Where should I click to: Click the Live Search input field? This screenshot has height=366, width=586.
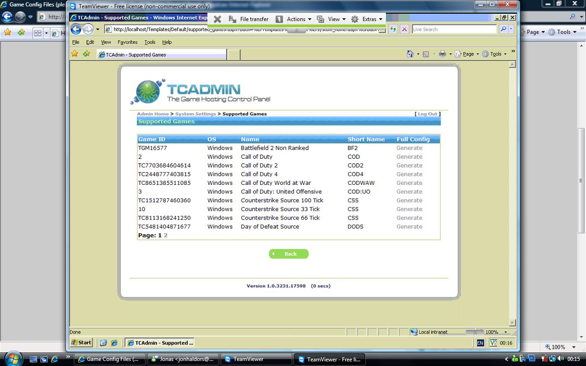454,29
